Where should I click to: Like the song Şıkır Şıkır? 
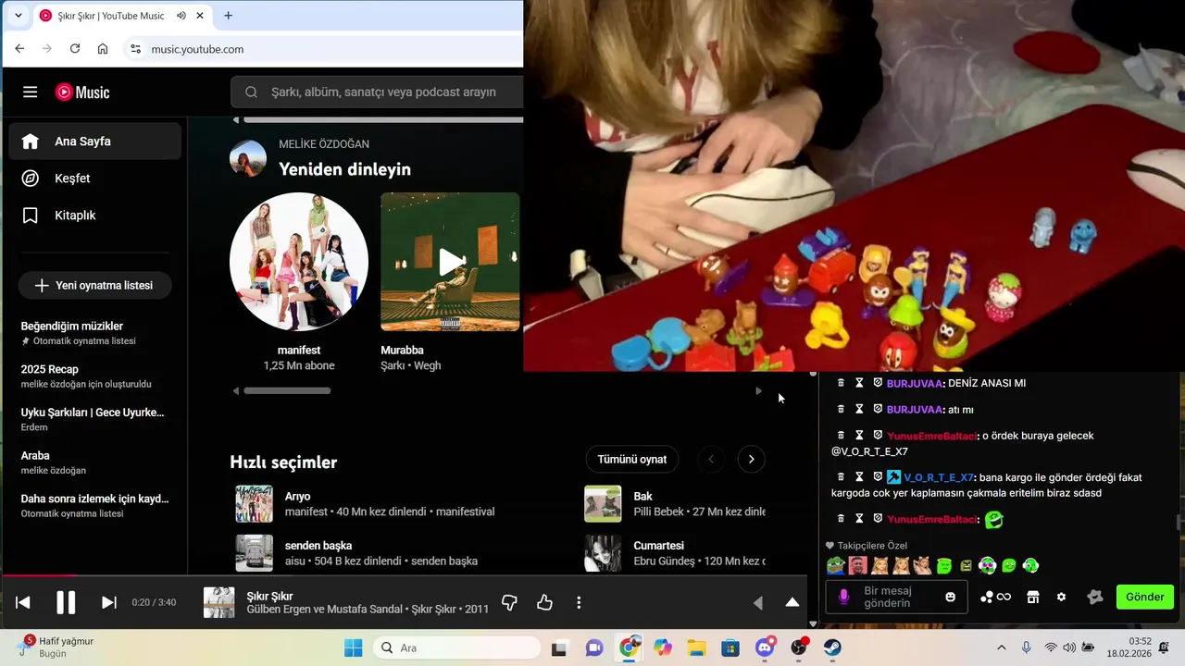tap(544, 603)
